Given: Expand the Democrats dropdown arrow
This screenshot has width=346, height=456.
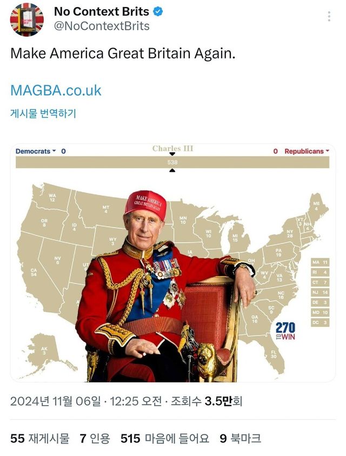Looking at the screenshot, I should 54,151.
